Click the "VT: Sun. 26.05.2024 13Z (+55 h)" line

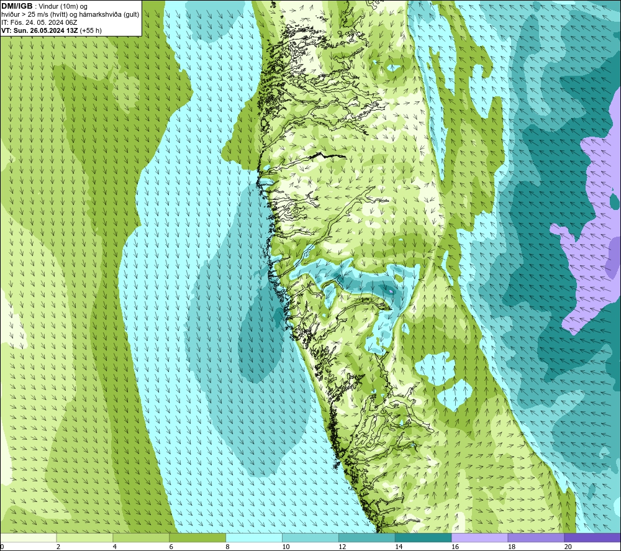pyautogui.click(x=52, y=30)
